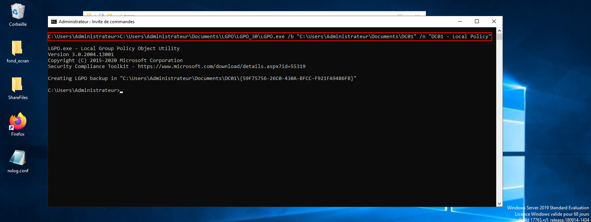Click the highlighted LGPO.exe command line
The image size is (591, 222).
[270, 37]
